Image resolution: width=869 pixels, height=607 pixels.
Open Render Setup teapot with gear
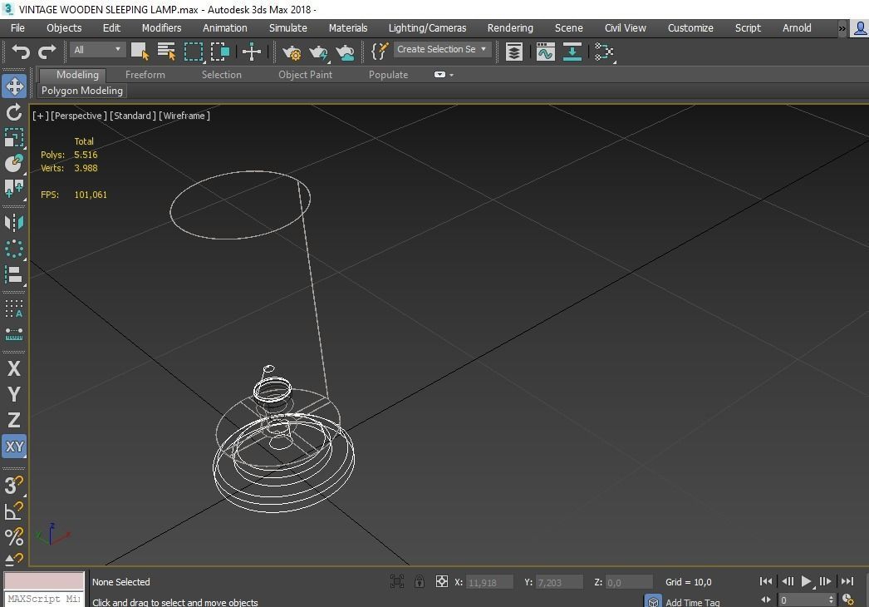pos(292,52)
